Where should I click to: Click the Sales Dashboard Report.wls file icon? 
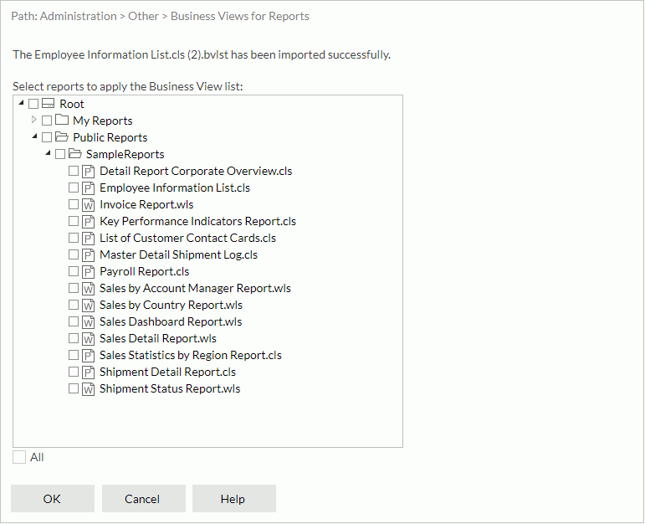click(88, 321)
